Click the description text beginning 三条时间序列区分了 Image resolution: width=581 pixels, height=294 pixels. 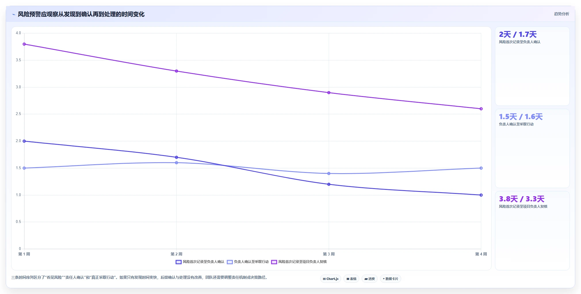(x=140, y=278)
